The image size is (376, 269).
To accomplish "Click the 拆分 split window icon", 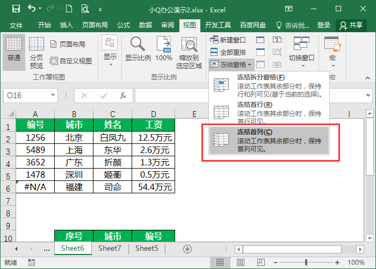I will click(261, 40).
